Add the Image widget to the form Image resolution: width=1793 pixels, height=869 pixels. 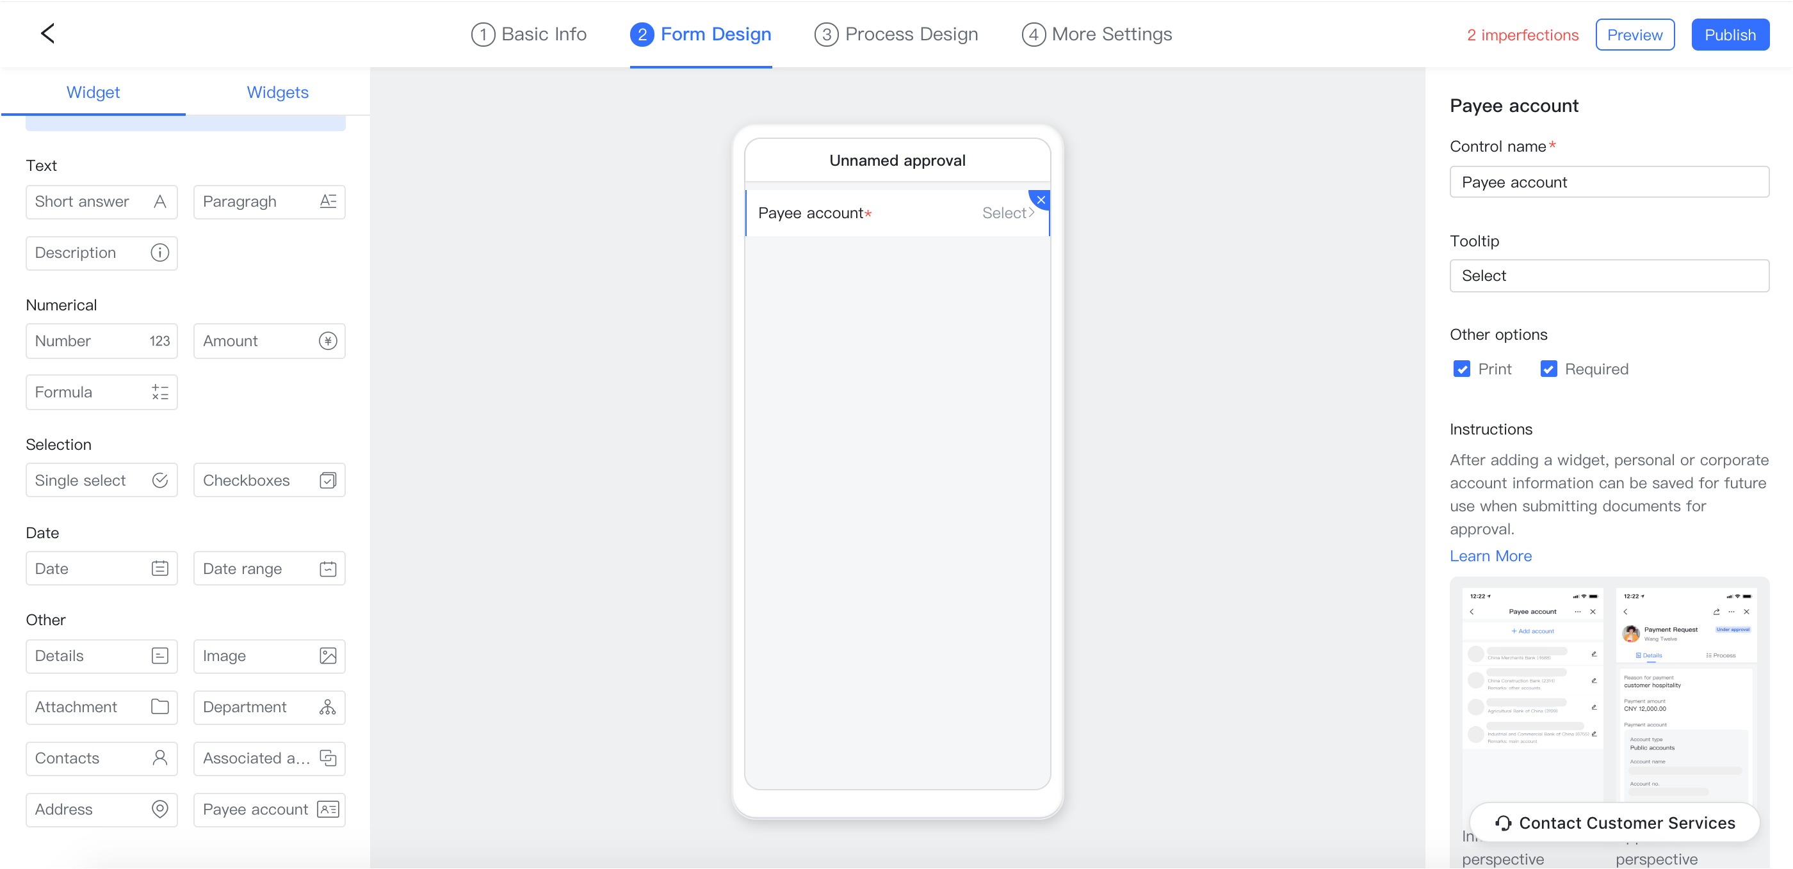pos(270,656)
